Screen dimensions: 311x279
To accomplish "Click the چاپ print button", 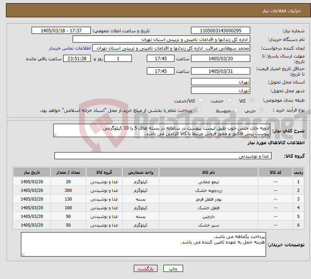I will pos(173,268).
